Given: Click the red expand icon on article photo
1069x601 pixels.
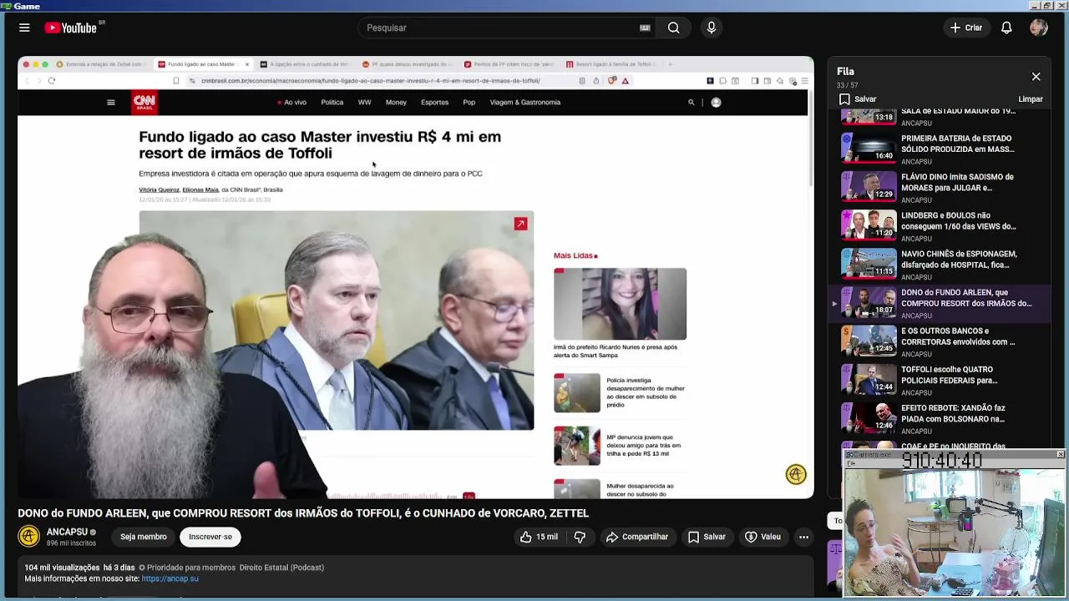Looking at the screenshot, I should point(520,224).
